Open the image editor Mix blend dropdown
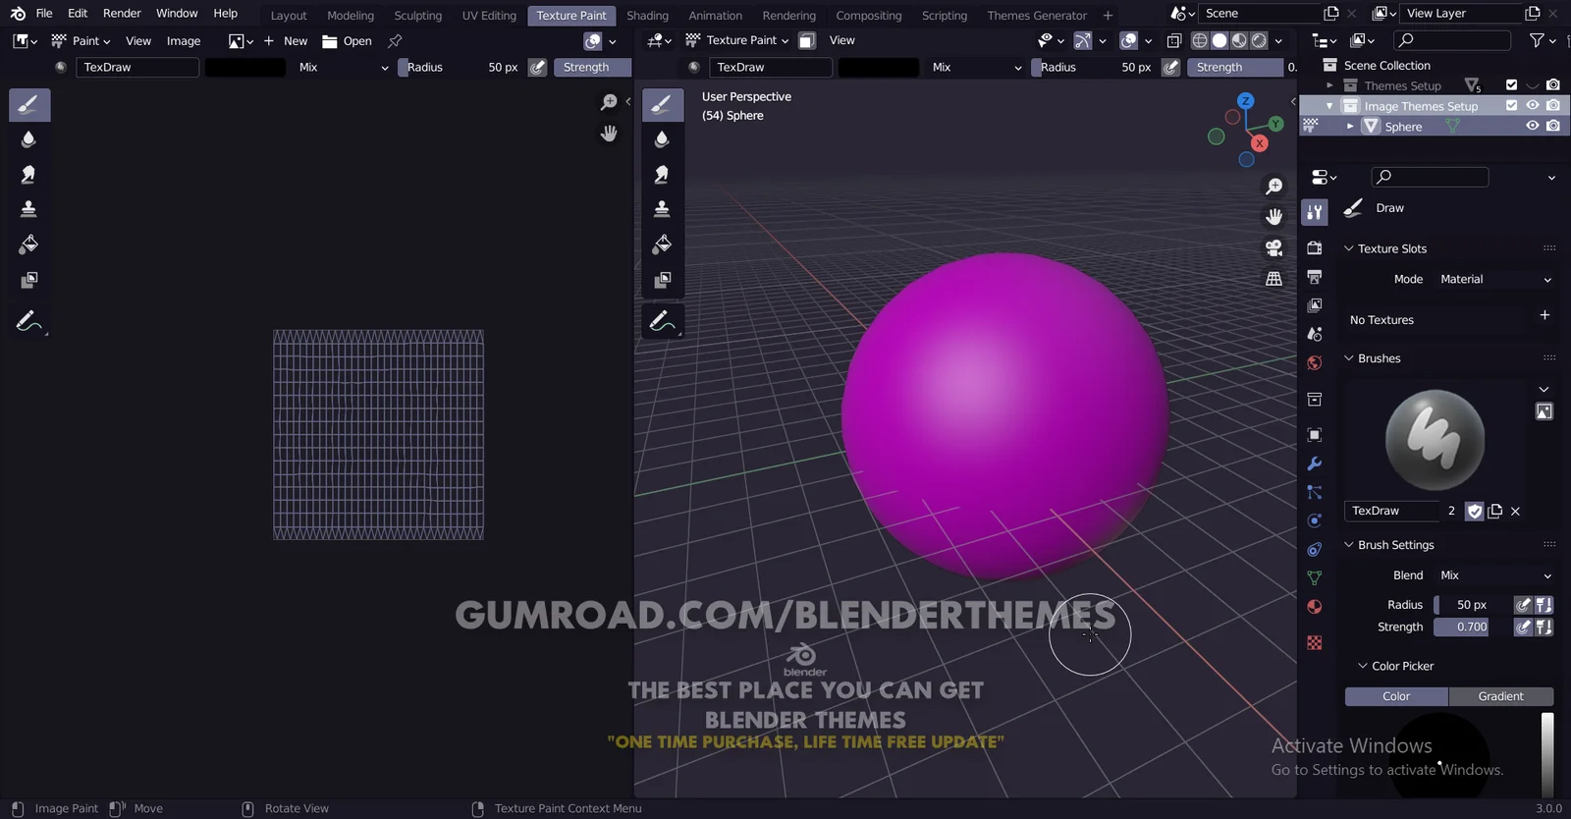This screenshot has height=819, width=1571. pos(344,68)
